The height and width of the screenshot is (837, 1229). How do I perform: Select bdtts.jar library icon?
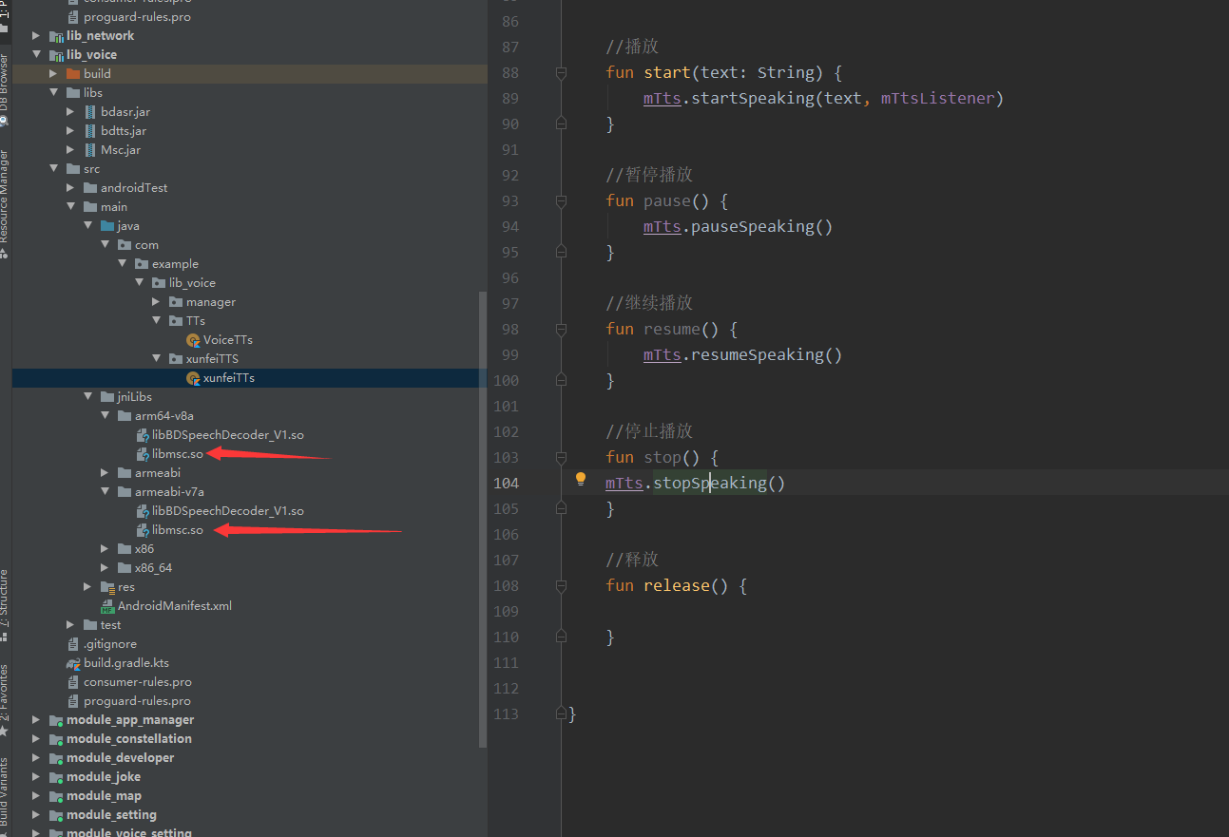90,130
